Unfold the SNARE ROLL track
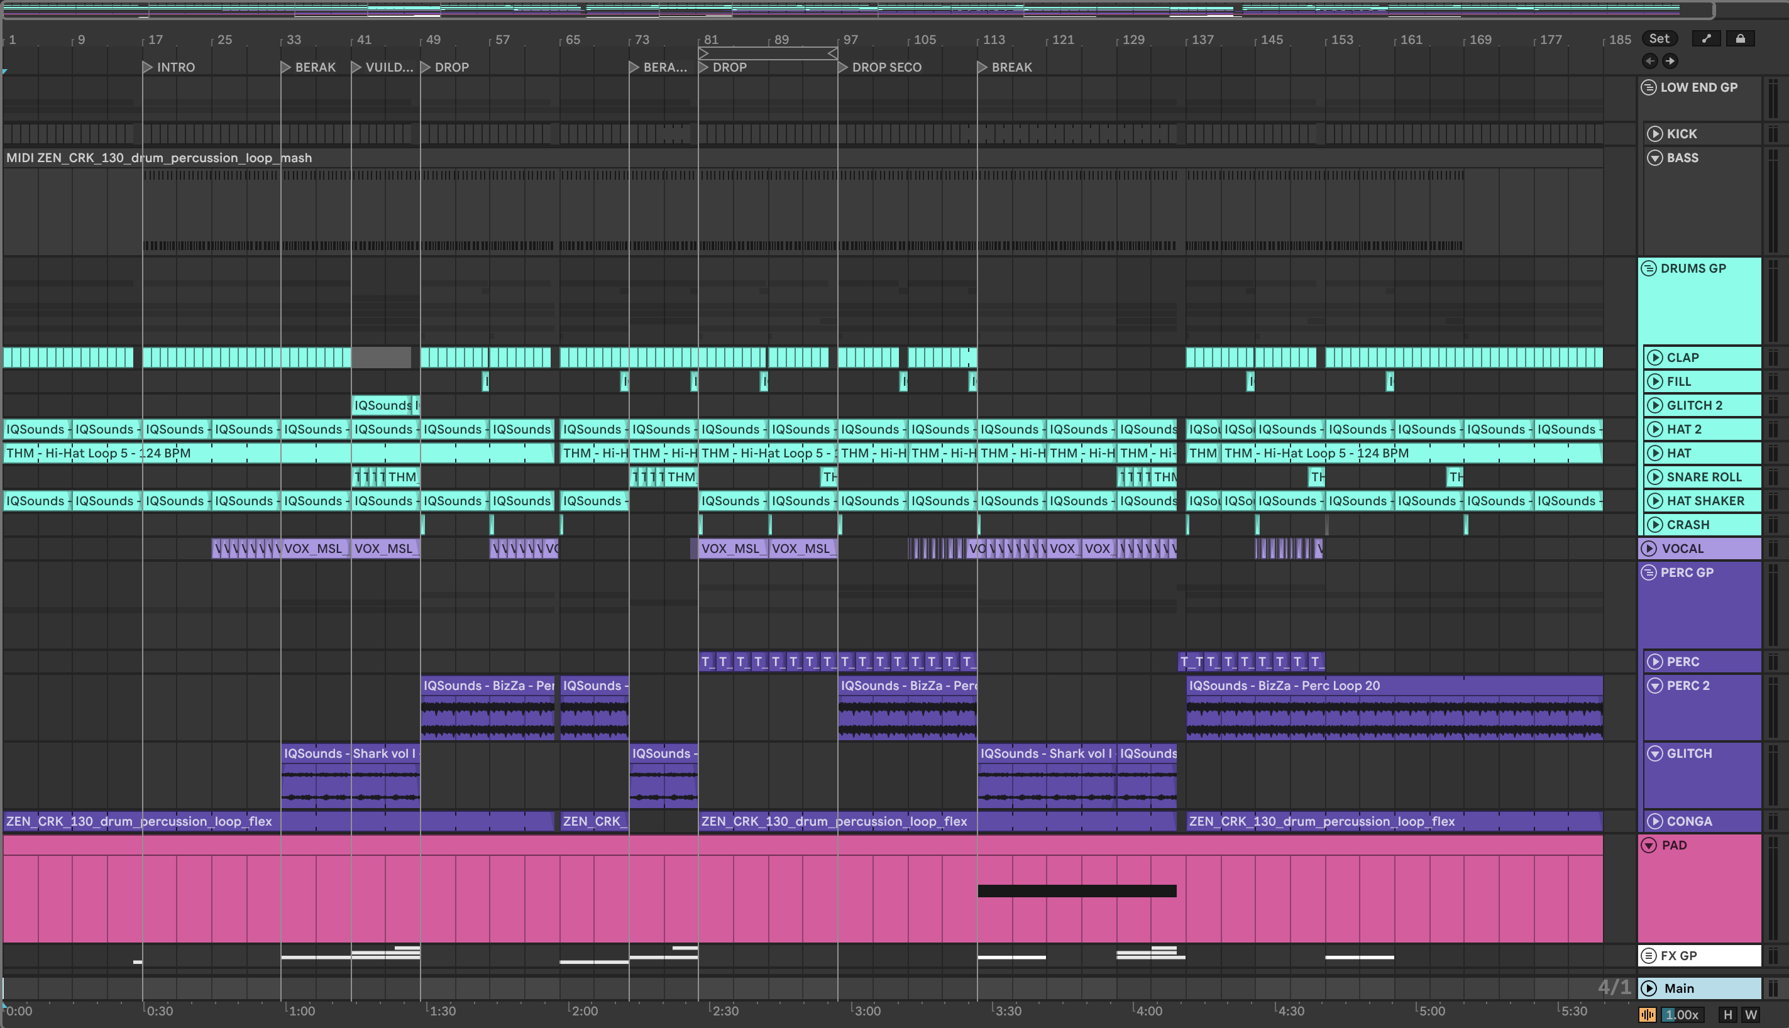The height and width of the screenshot is (1028, 1789). pos(1655,478)
